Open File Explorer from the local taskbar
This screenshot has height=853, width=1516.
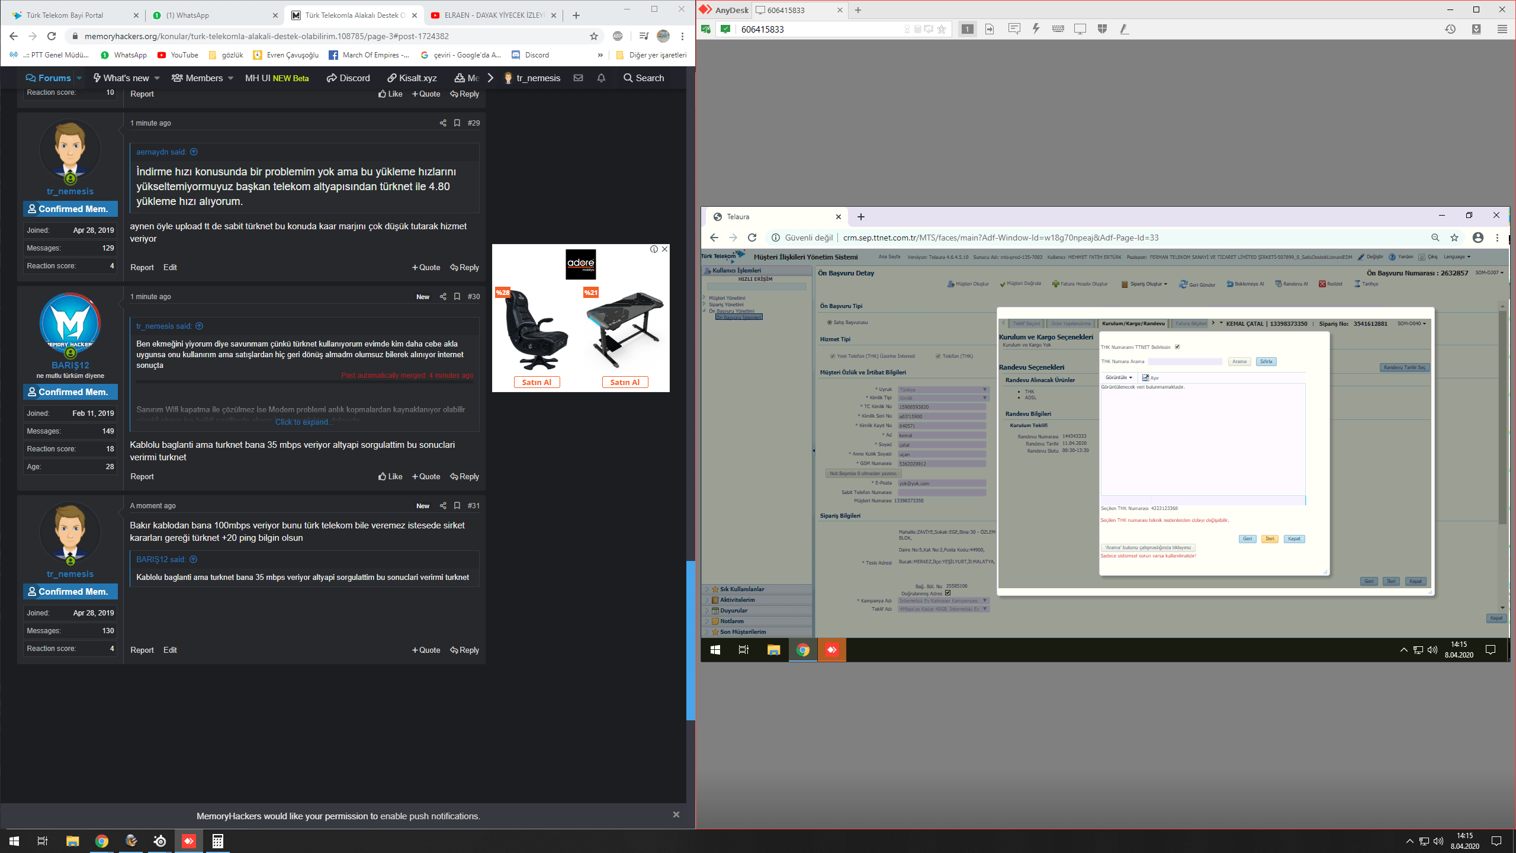[72, 841]
